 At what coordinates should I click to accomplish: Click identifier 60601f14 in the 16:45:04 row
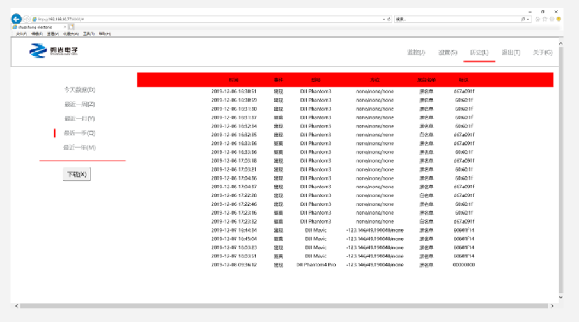464,239
